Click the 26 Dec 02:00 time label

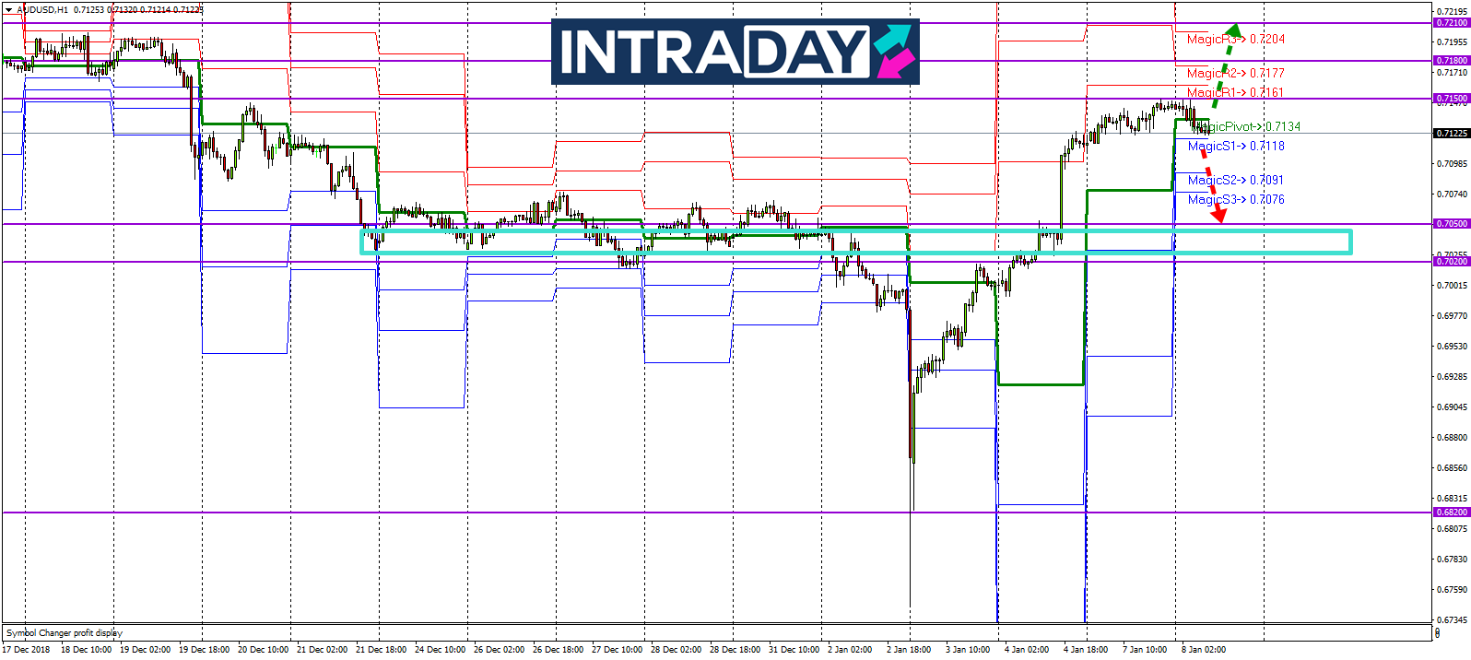coord(499,650)
